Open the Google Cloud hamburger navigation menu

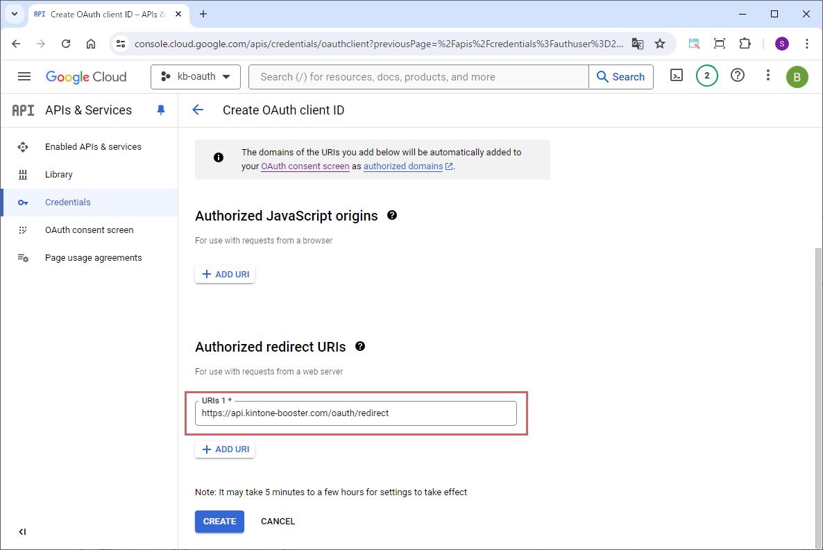(24, 77)
